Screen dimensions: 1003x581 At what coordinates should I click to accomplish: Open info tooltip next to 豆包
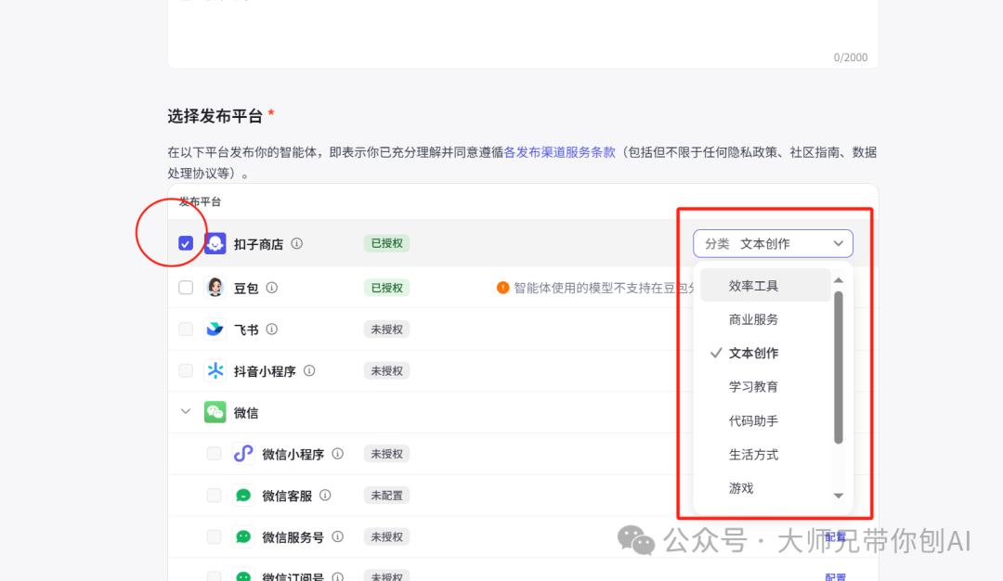coord(272,288)
